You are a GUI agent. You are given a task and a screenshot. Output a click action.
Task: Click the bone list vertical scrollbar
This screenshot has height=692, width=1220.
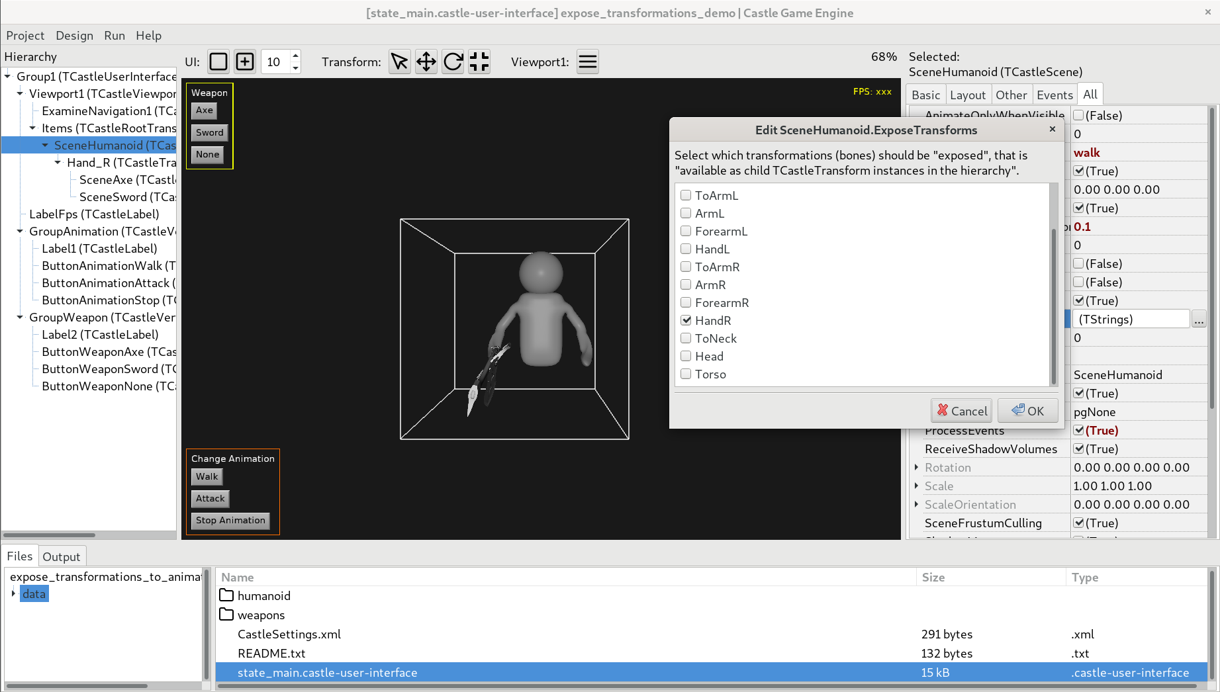pyautogui.click(x=1054, y=306)
